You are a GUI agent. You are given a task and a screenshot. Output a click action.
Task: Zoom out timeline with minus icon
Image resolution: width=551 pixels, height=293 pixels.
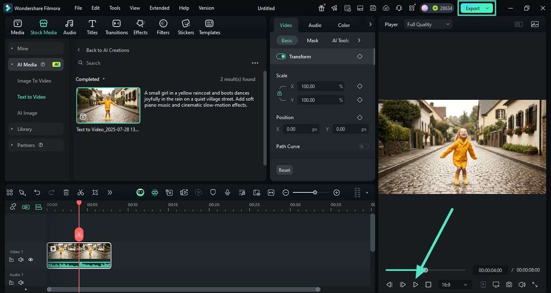pyautogui.click(x=286, y=192)
